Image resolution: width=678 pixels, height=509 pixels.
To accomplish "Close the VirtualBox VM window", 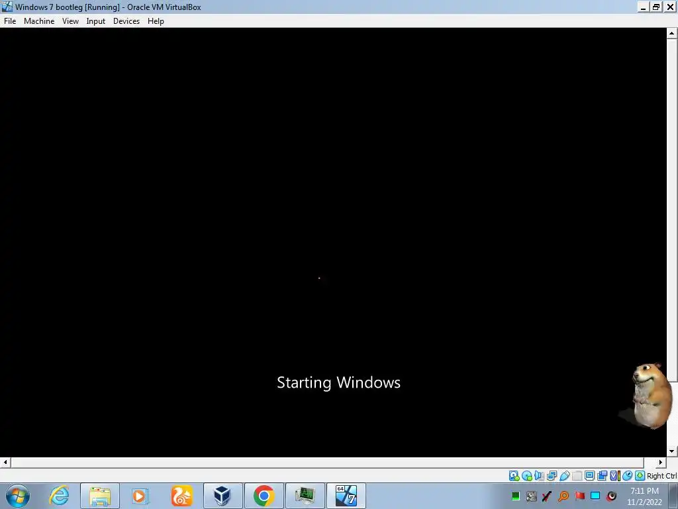I will click(670, 7).
